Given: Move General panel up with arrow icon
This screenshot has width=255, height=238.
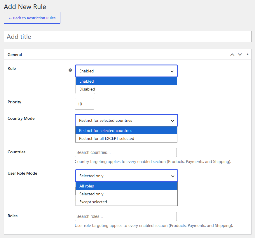Looking at the screenshot, I should (232, 55).
